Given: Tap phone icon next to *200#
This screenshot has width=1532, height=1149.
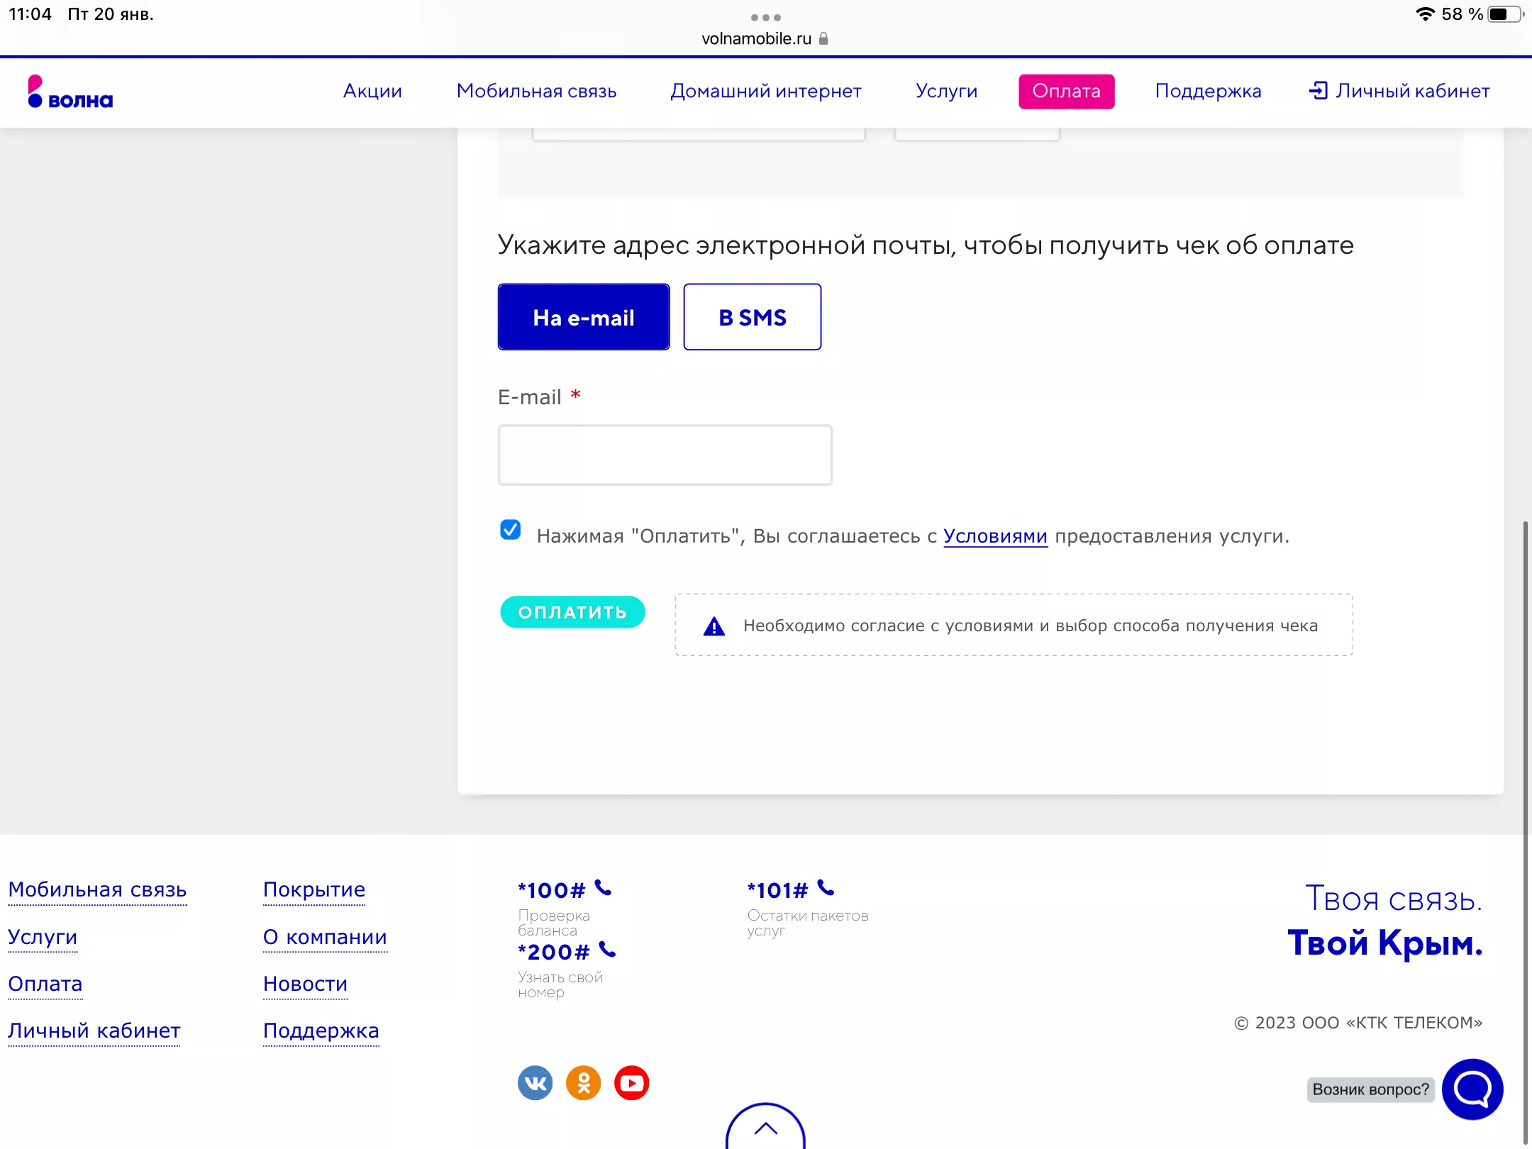Looking at the screenshot, I should 607,950.
